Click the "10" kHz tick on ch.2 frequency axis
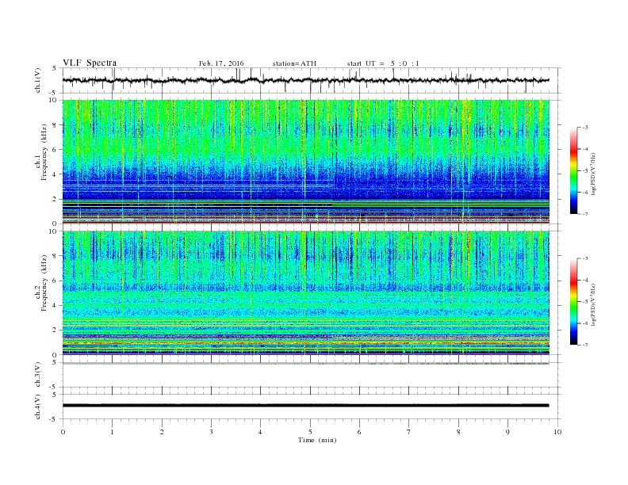Screen dimensions: 628x485 click(53, 231)
